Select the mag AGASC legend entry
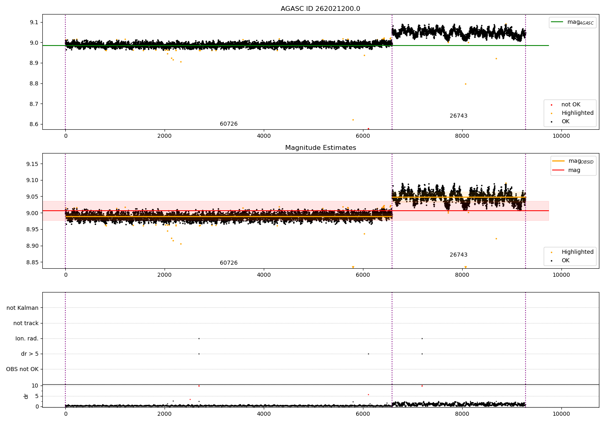Viewport: 605px width, 423px height. (x=572, y=22)
